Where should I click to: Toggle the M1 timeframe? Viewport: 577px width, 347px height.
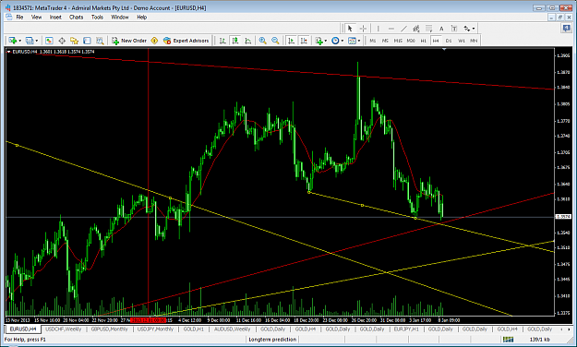[373, 41]
